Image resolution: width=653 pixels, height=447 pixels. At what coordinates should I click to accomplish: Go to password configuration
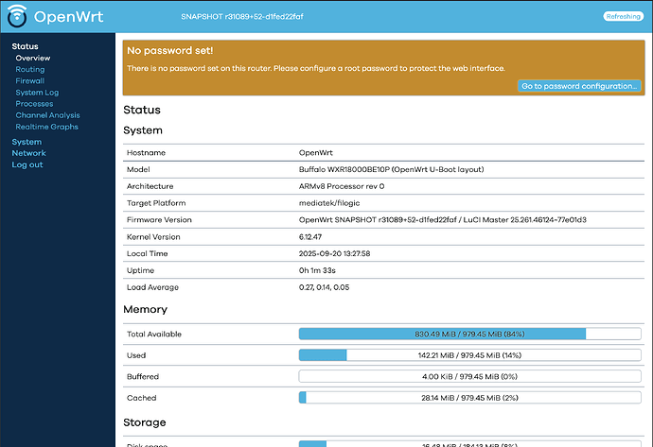pos(579,86)
